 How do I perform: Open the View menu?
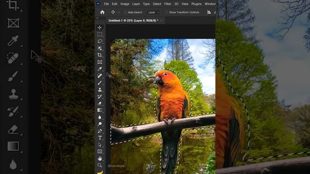tap(185, 4)
